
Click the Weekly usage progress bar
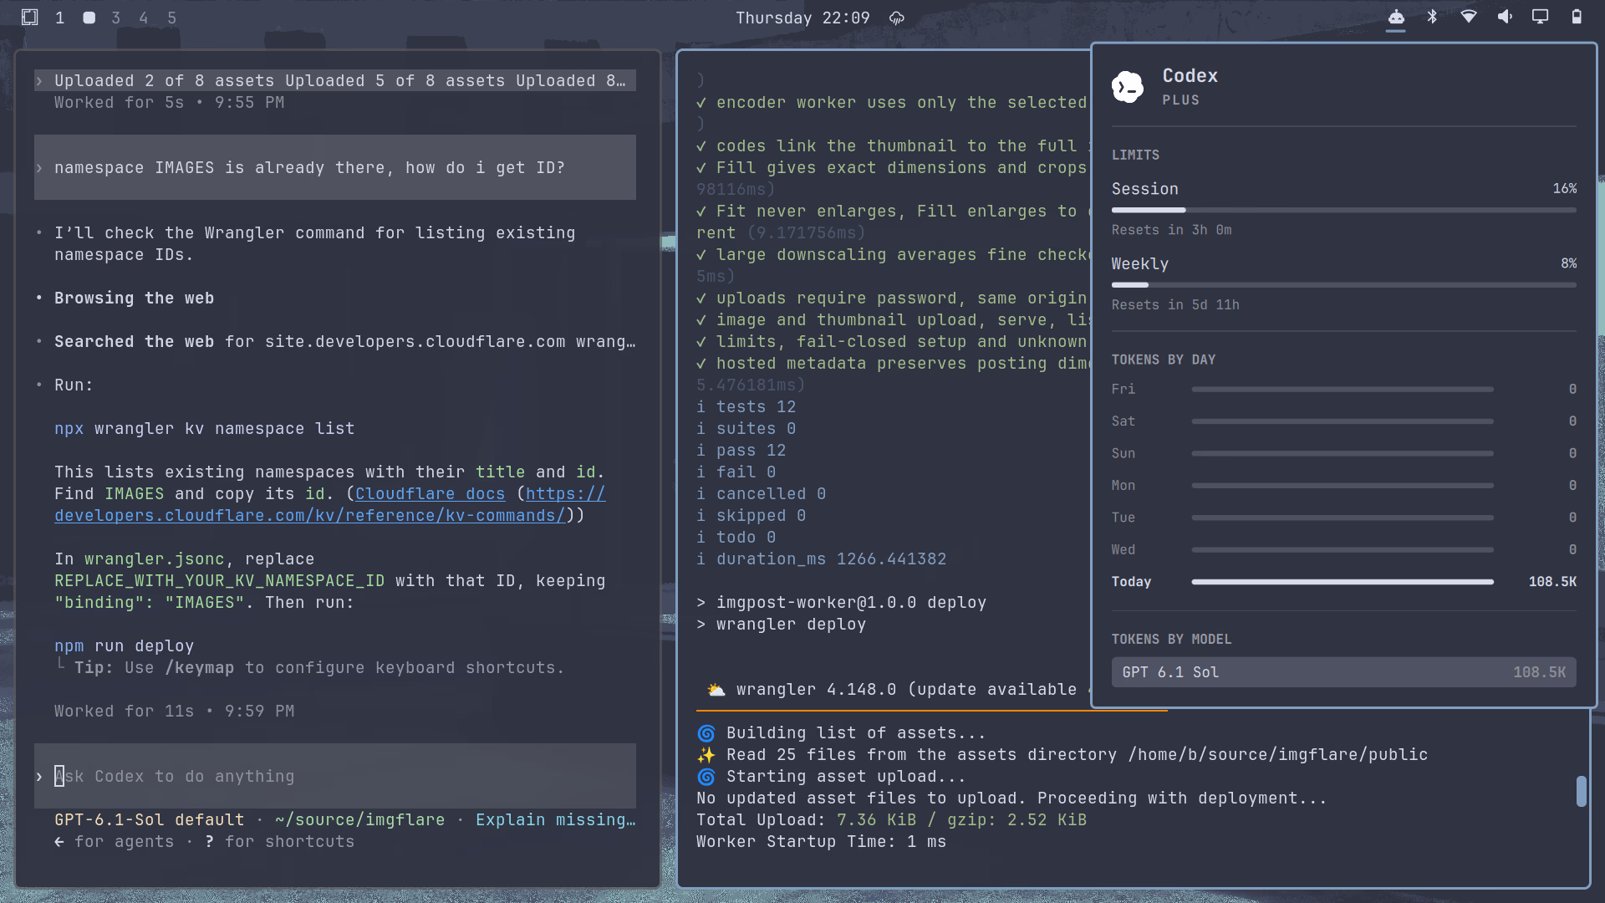(x=1344, y=285)
